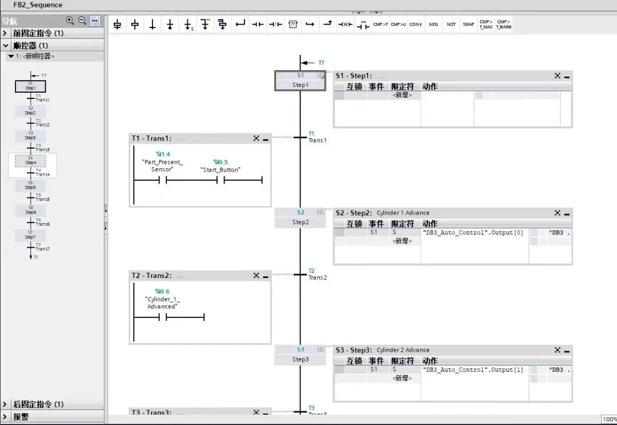Collapse the S2 - Step2 action panel
The width and height of the screenshot is (617, 425).
567,213
